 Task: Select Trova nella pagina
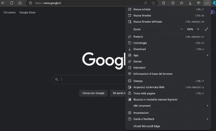click(x=168, y=93)
